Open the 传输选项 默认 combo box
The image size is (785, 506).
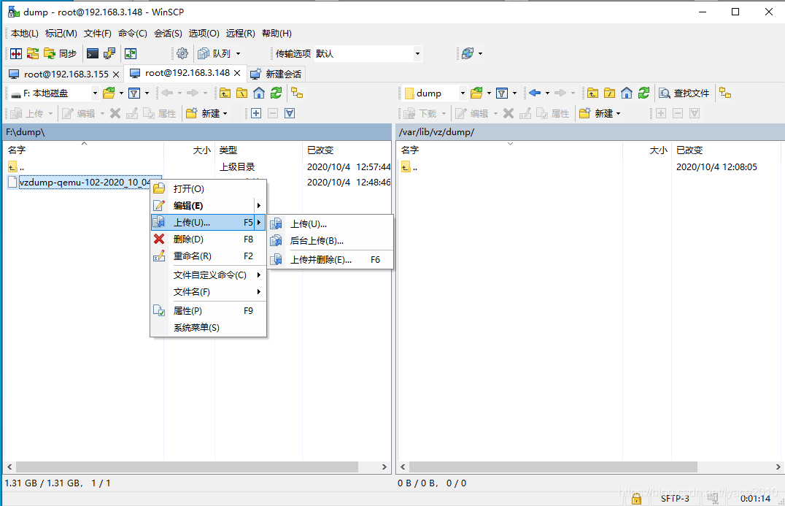(x=368, y=53)
